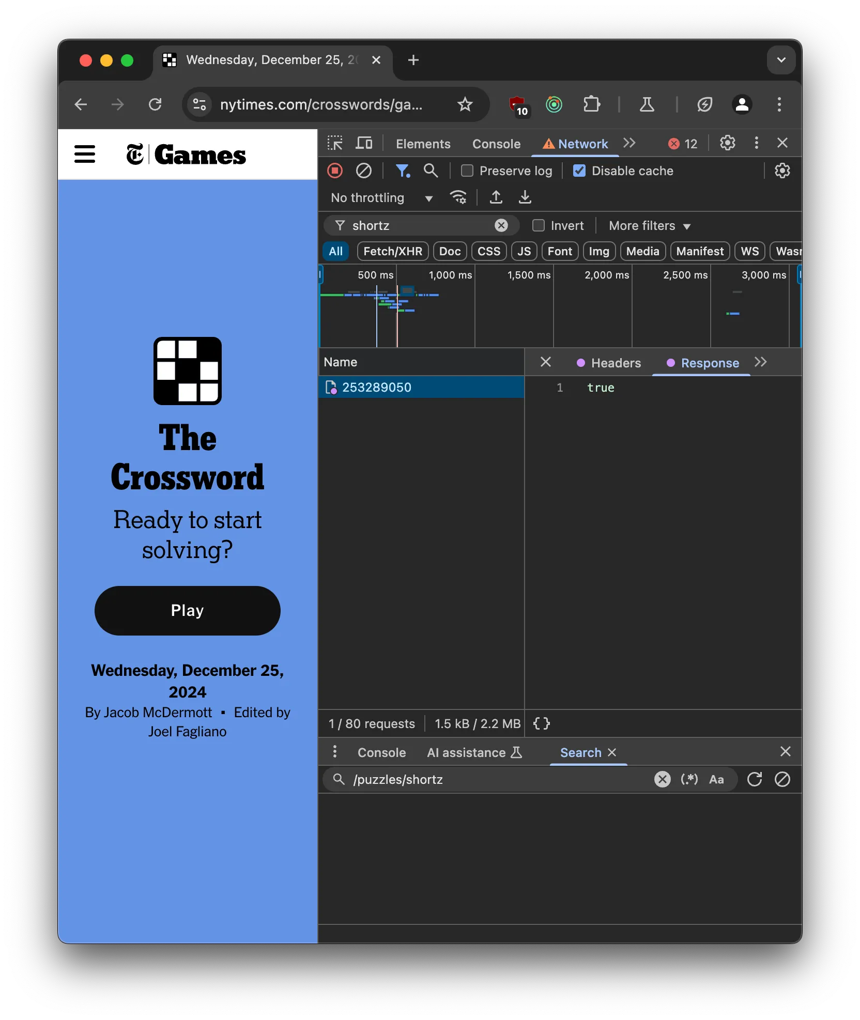Open the Chrome profile avatar
Screen dimensions: 860x1020
click(x=742, y=104)
